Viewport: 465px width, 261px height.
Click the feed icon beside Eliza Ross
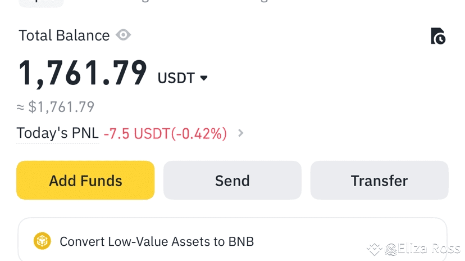tap(391, 249)
